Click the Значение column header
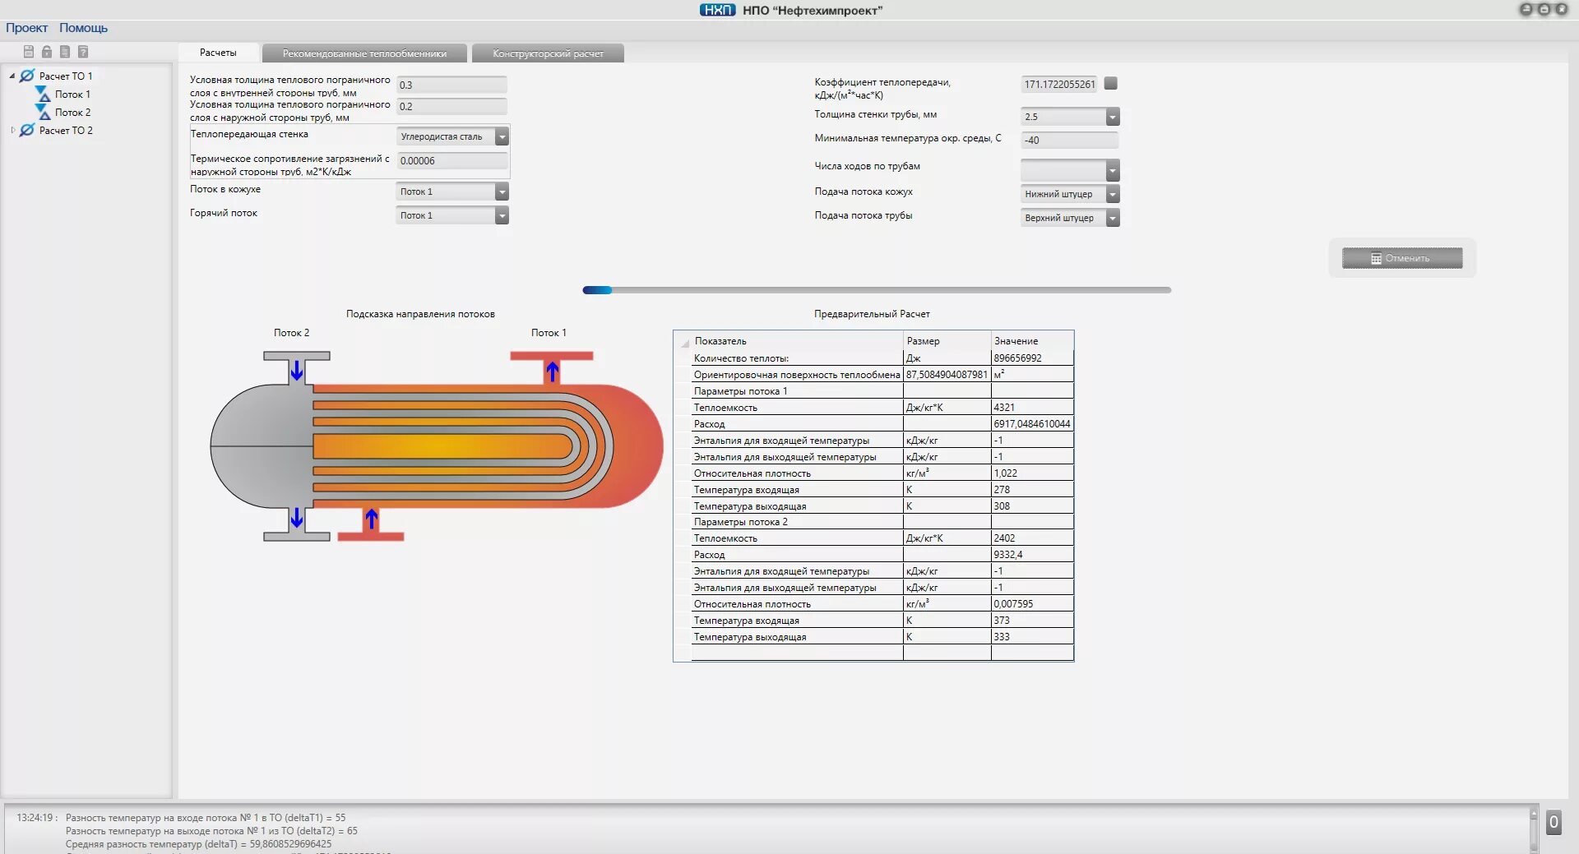Screen dimensions: 1579x854 click(x=1033, y=340)
